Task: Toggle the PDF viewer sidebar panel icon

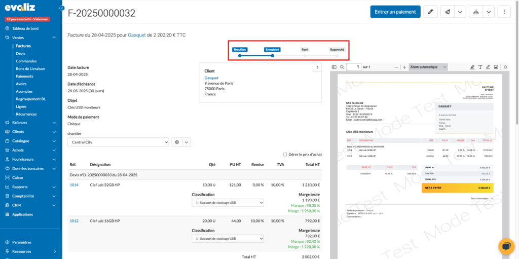Action: tap(334, 67)
